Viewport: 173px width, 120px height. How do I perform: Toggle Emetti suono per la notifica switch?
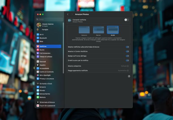[x=127, y=61]
